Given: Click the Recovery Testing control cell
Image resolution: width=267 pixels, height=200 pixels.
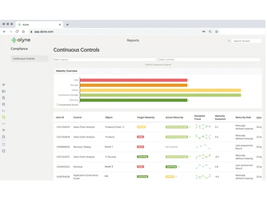Looking at the screenshot, I should (x=82, y=147).
